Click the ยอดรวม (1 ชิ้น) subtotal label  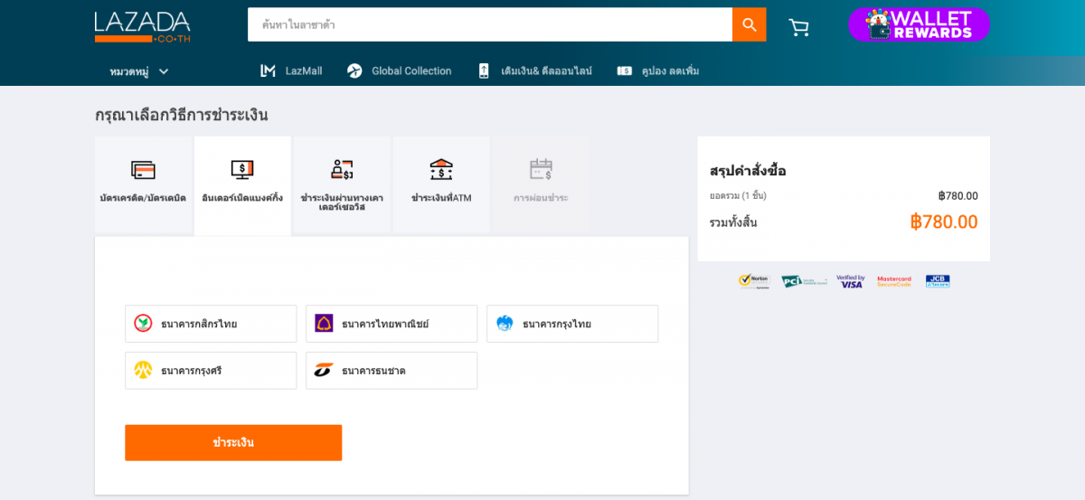738,196
